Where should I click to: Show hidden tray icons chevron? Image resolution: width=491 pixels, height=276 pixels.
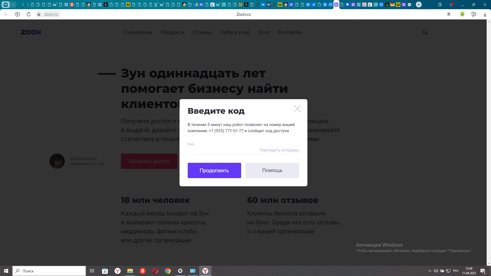pos(430,271)
